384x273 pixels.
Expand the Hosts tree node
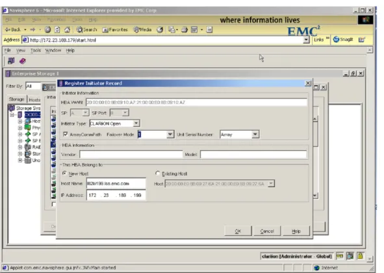click(x=20, y=122)
